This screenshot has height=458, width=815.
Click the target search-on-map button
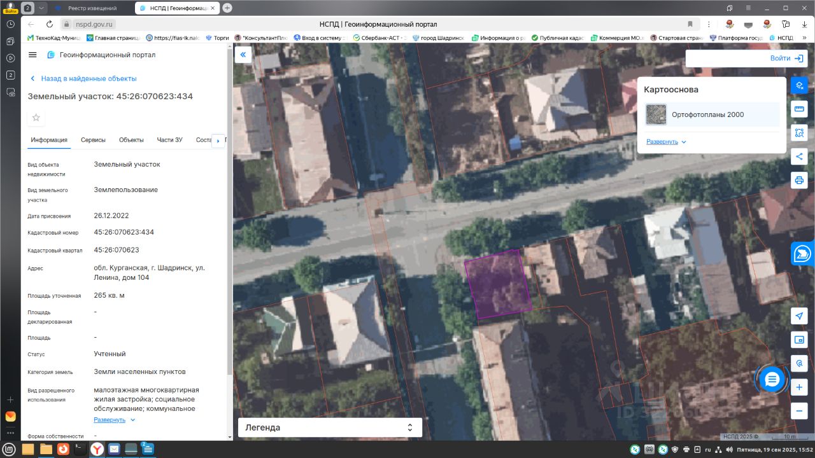tap(799, 363)
